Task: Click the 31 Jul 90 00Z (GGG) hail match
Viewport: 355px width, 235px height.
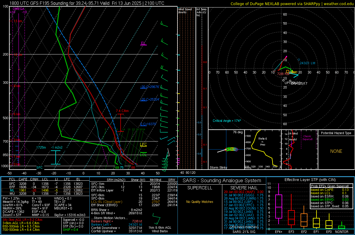Action: (244, 195)
